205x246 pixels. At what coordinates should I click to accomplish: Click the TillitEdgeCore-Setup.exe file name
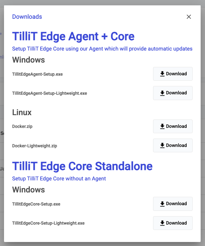(36, 204)
